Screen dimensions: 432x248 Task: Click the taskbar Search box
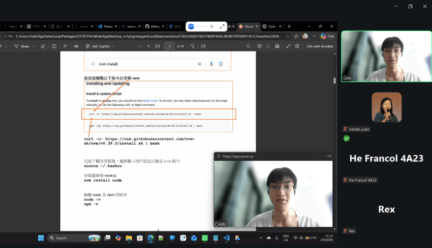coord(74,238)
